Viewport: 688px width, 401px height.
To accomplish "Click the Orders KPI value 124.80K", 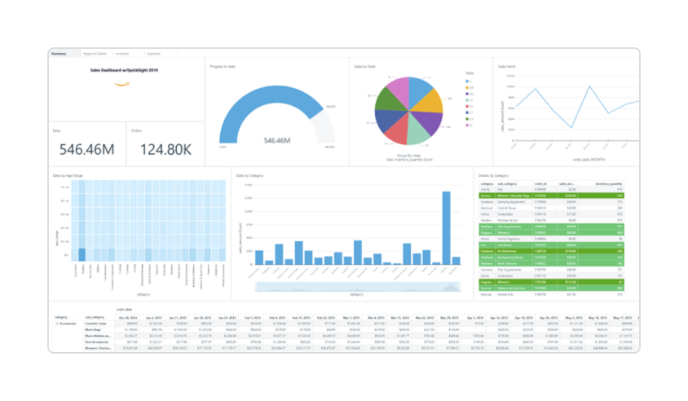I will tap(165, 149).
